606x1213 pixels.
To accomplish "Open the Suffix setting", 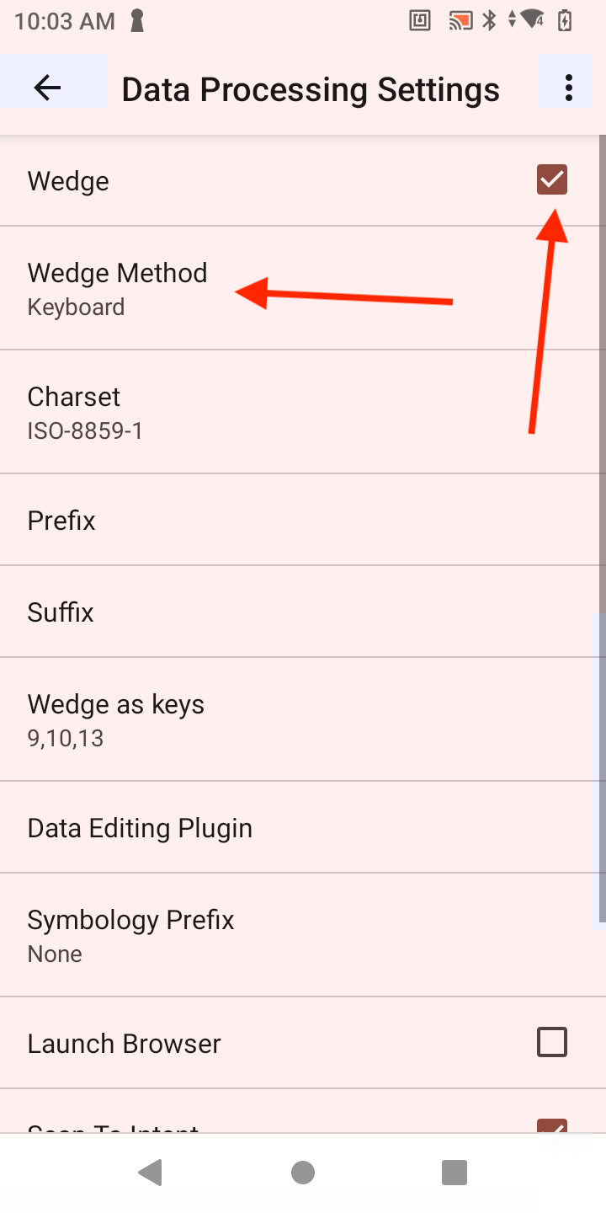I will coord(61,612).
